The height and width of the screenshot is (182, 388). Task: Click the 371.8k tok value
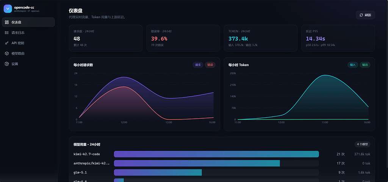(362, 154)
